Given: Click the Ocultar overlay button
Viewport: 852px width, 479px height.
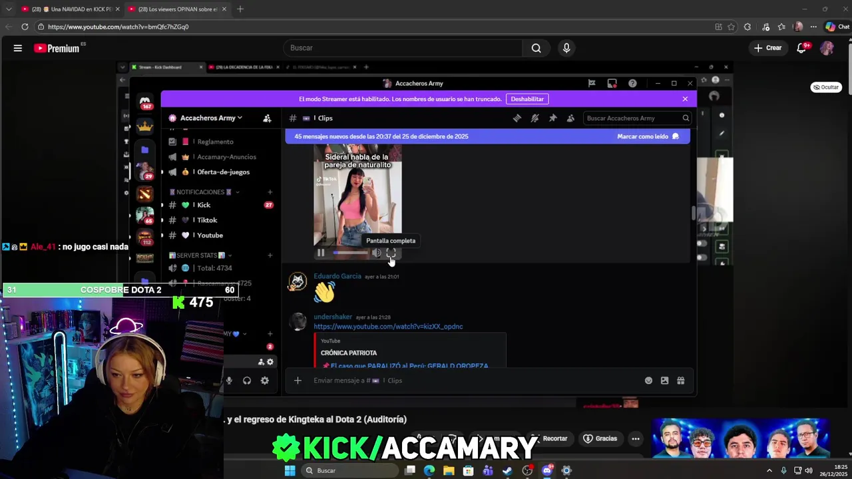Looking at the screenshot, I should pyautogui.click(x=826, y=87).
